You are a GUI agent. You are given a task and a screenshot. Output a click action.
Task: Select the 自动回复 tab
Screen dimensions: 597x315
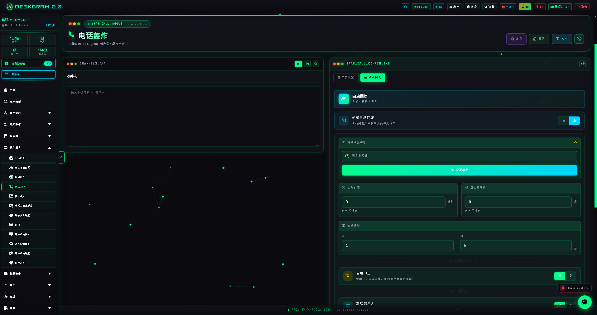point(373,78)
